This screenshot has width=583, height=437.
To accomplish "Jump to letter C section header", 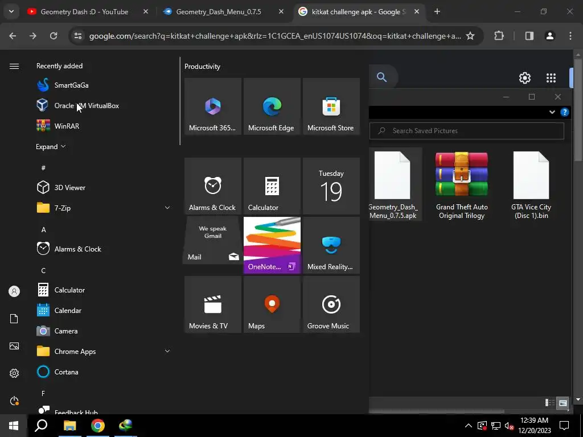I will (x=43, y=270).
